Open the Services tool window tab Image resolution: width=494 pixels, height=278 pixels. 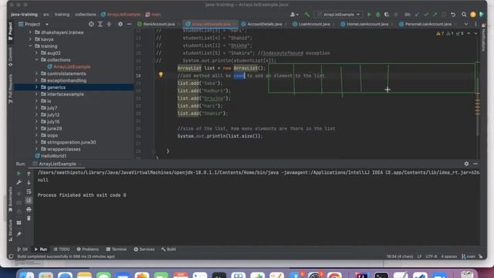[144, 249]
